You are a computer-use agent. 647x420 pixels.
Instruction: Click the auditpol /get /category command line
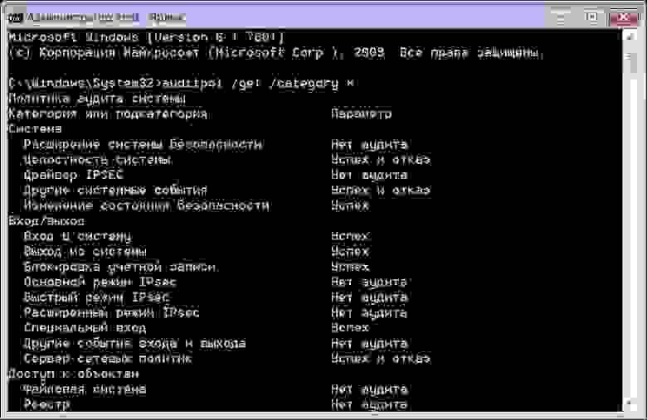181,84
